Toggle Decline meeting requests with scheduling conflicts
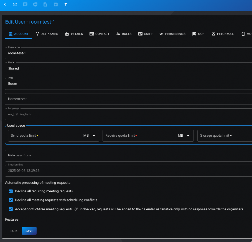 (11, 200)
